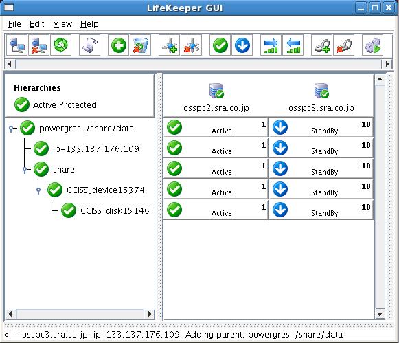The image size is (399, 343).
Task: Collapse the CCISS_device15374 tree node
Action: point(38,190)
